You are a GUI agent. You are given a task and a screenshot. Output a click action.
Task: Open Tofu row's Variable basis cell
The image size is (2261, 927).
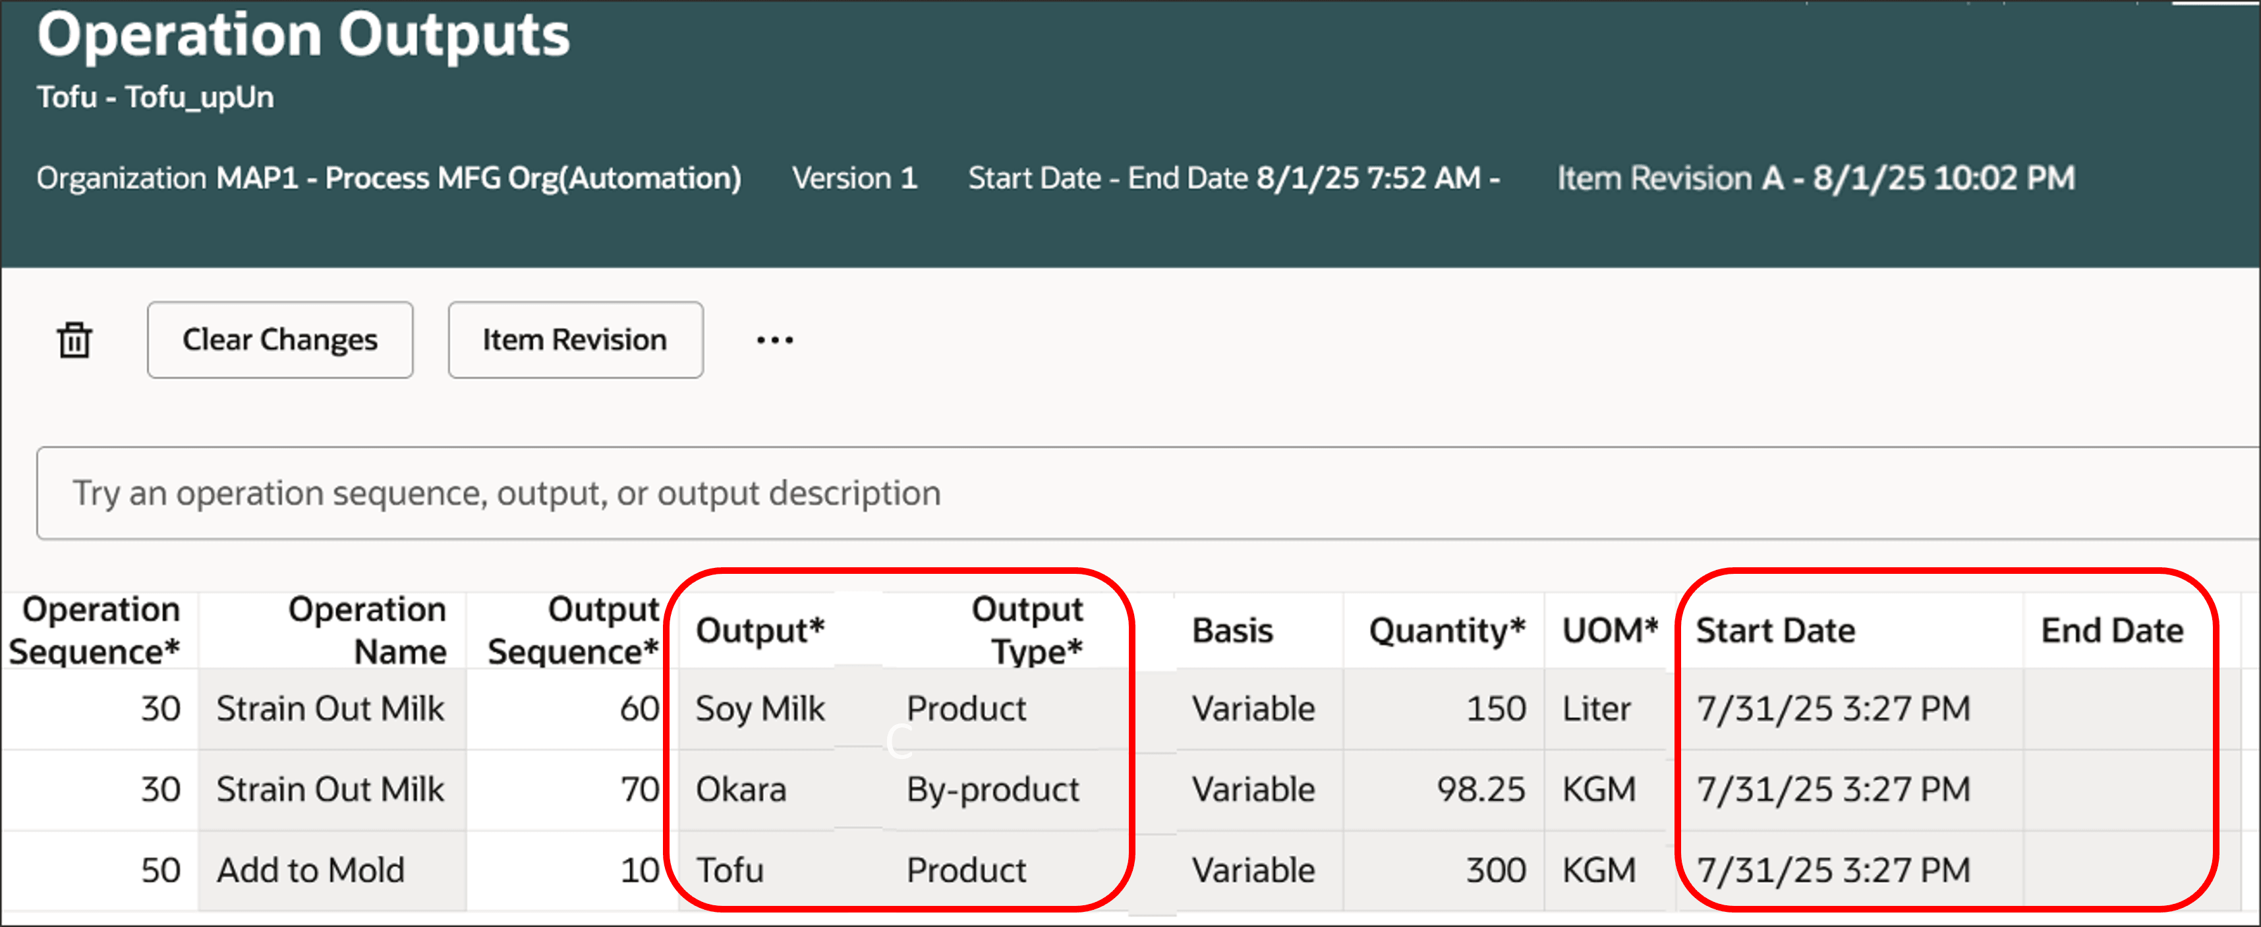[1253, 870]
